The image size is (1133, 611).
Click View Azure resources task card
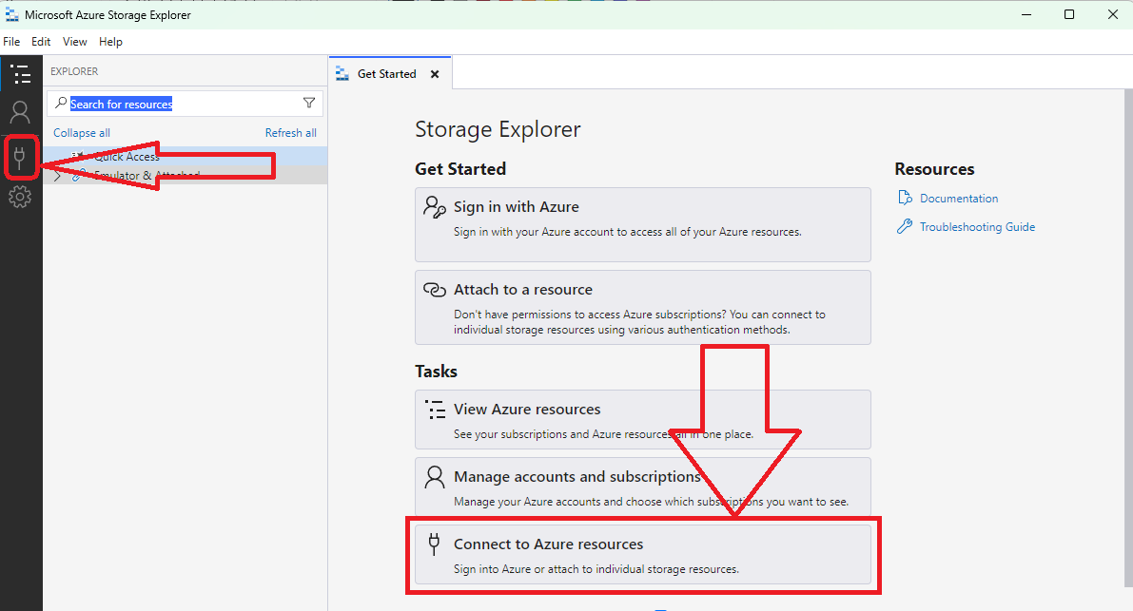click(x=642, y=420)
